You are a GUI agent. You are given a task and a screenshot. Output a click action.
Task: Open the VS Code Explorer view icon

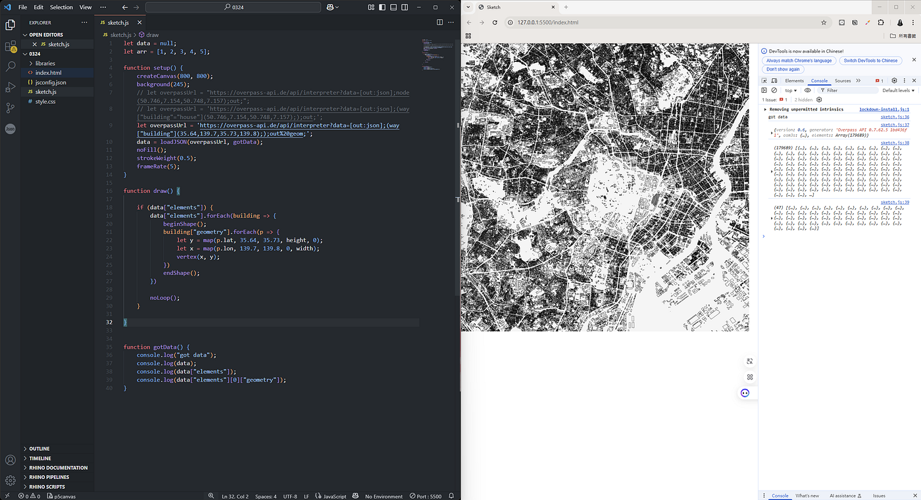pyautogui.click(x=10, y=25)
